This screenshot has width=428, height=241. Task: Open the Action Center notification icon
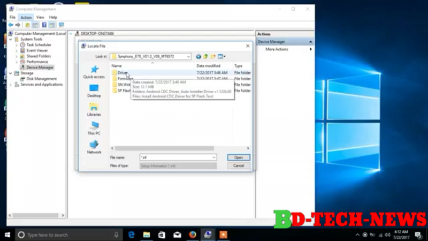click(418, 235)
